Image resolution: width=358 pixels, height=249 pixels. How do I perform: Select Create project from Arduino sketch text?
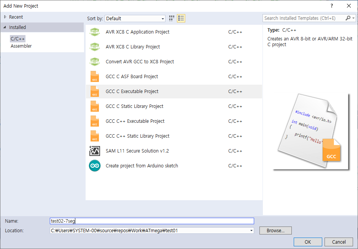[142, 166]
